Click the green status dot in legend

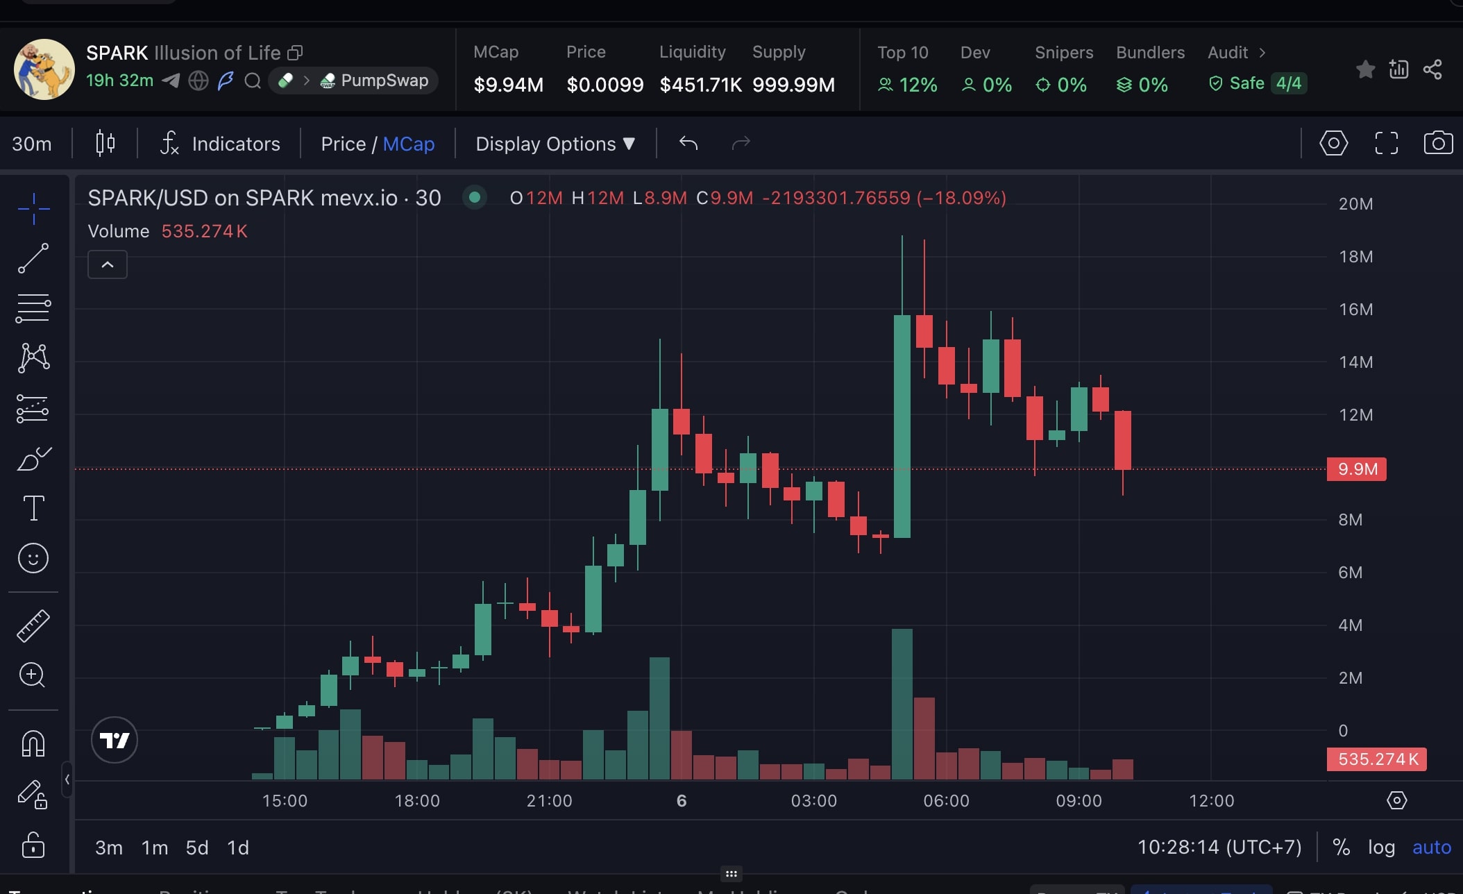[x=475, y=198]
